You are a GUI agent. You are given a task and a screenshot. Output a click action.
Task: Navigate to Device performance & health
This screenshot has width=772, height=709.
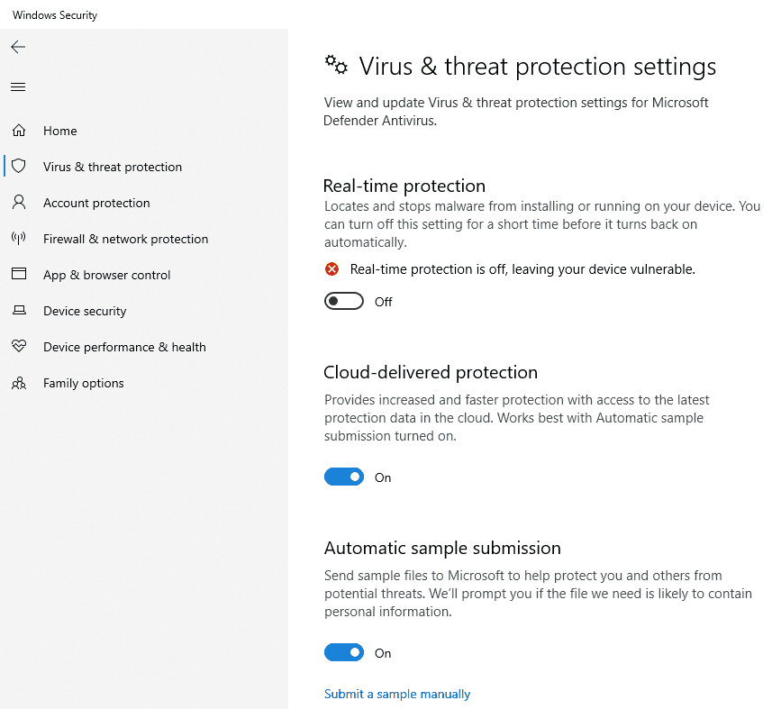point(124,347)
